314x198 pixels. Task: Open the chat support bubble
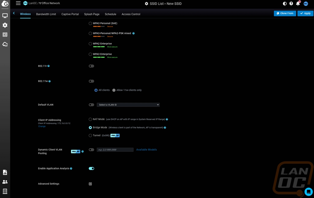(x=308, y=192)
